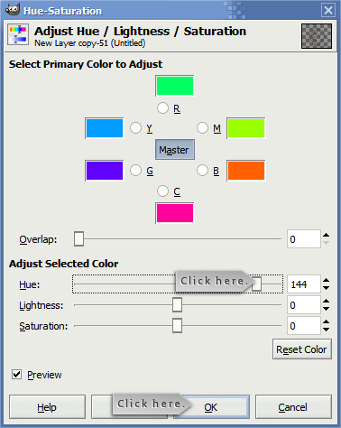Decrease Lightness value with down stepper arrow
Image resolution: width=341 pixels, height=428 pixels.
(x=326, y=309)
